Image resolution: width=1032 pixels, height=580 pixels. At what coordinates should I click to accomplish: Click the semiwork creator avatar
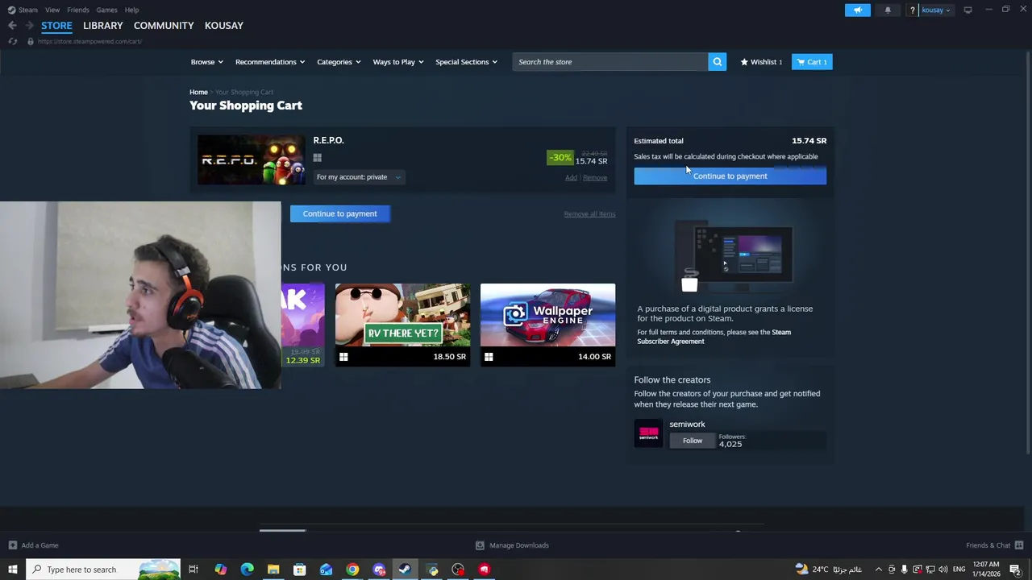[x=648, y=433]
